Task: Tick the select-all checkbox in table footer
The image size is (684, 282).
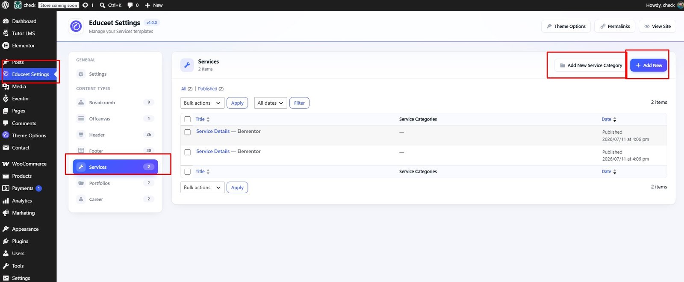Action: pos(187,171)
